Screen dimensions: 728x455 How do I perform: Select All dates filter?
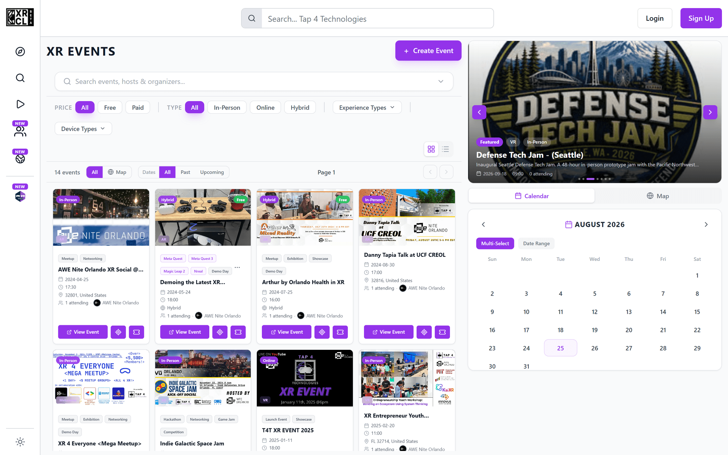(x=168, y=172)
